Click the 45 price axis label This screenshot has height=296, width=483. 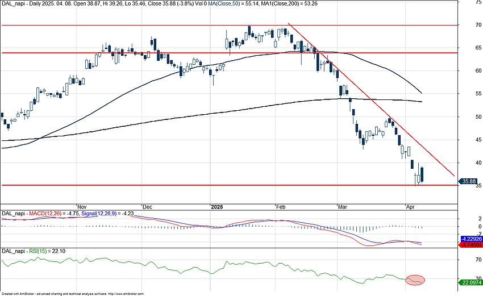[x=478, y=140]
